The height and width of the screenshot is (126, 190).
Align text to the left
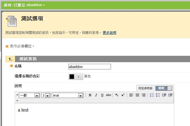131,95
